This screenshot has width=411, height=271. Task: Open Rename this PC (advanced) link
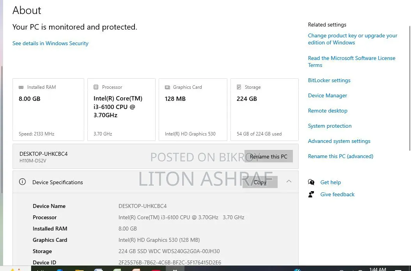pos(340,156)
